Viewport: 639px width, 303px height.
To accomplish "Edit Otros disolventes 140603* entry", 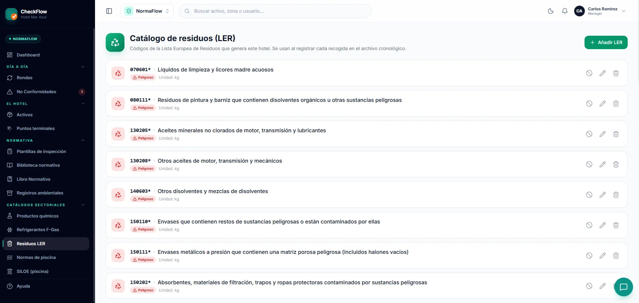I will [603, 195].
